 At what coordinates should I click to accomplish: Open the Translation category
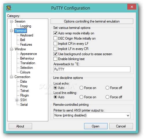click(x=28, y=63)
